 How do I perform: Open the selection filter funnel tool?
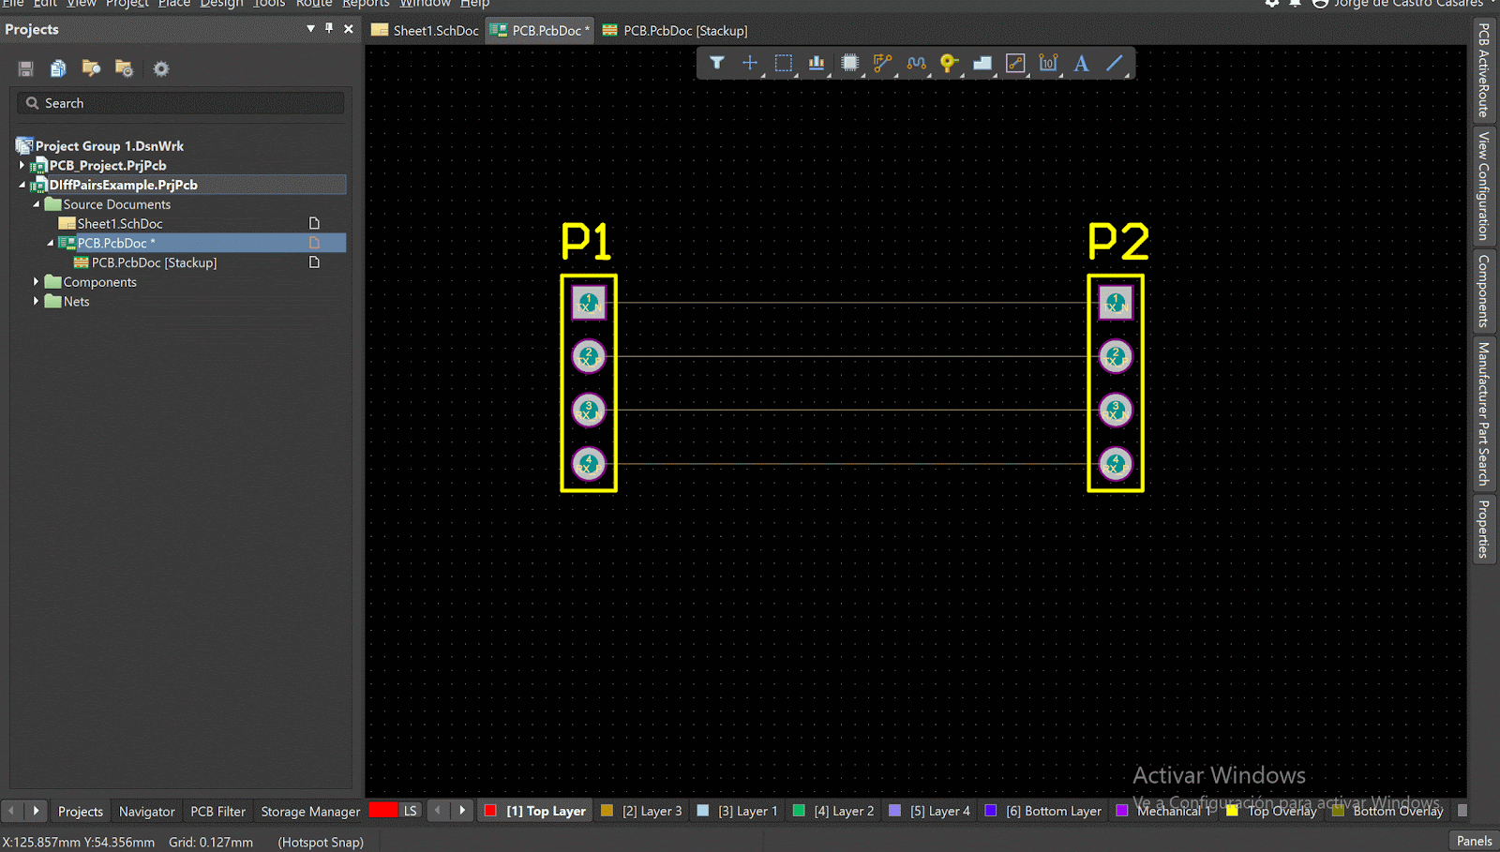717,63
